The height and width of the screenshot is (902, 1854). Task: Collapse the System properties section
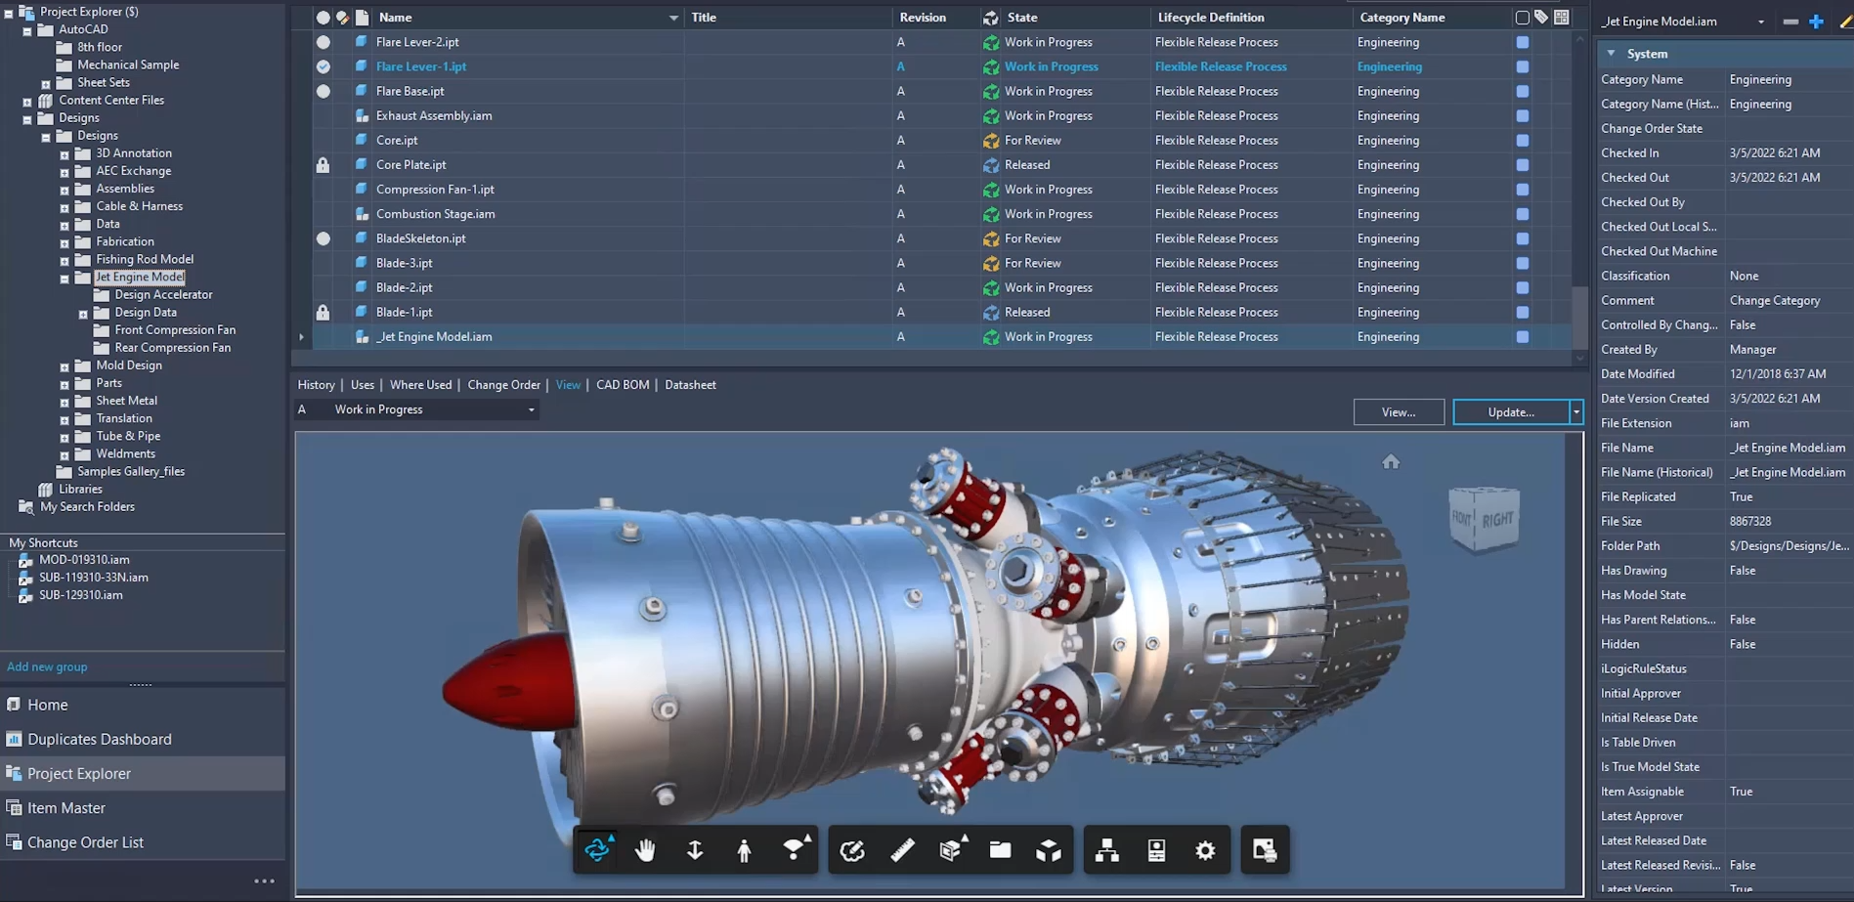click(1611, 54)
